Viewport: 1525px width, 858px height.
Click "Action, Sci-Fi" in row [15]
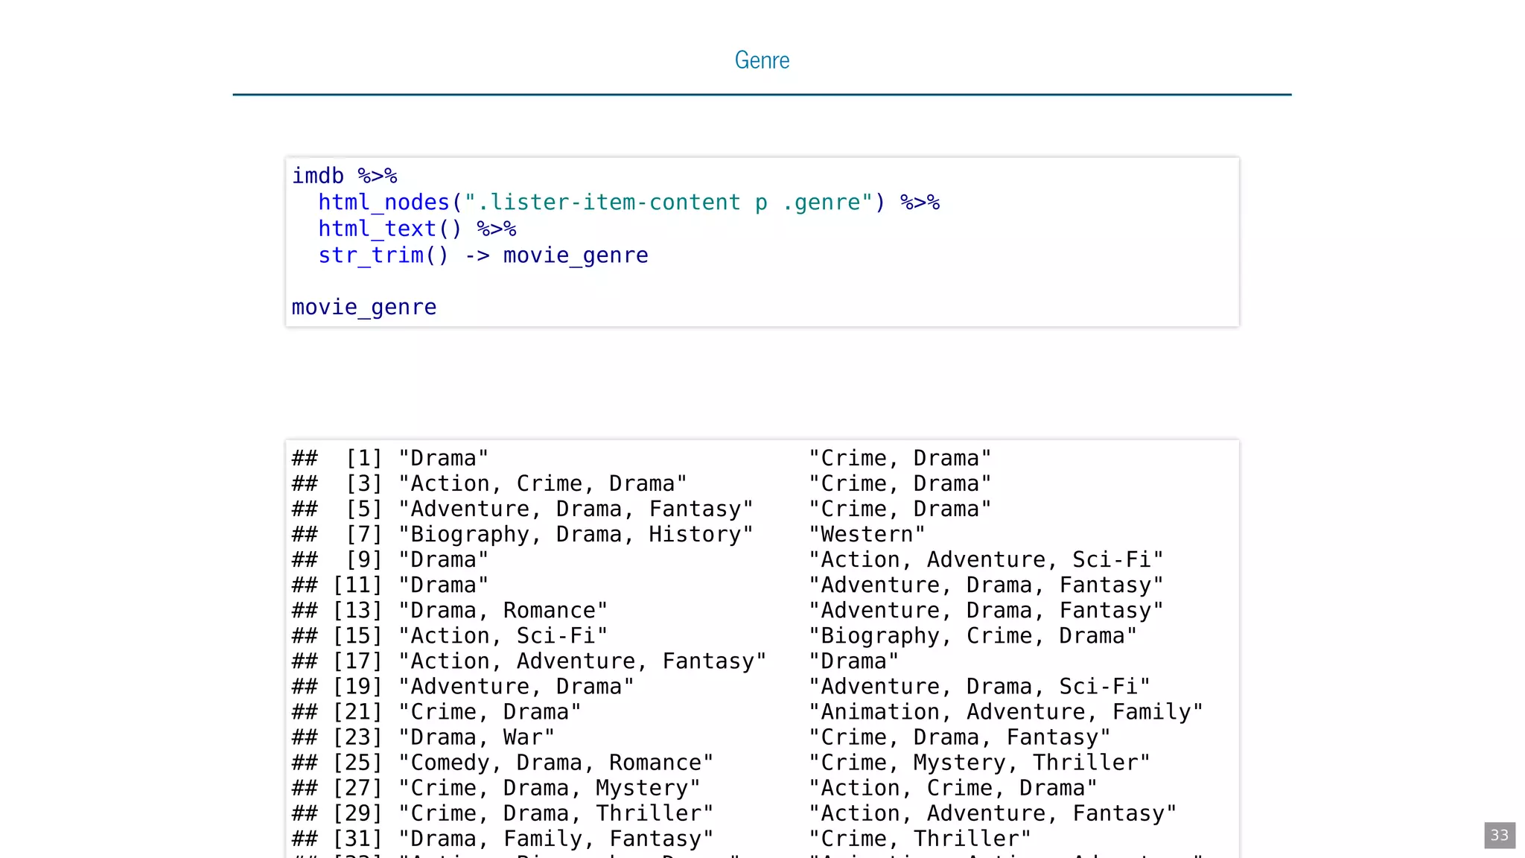tap(503, 635)
